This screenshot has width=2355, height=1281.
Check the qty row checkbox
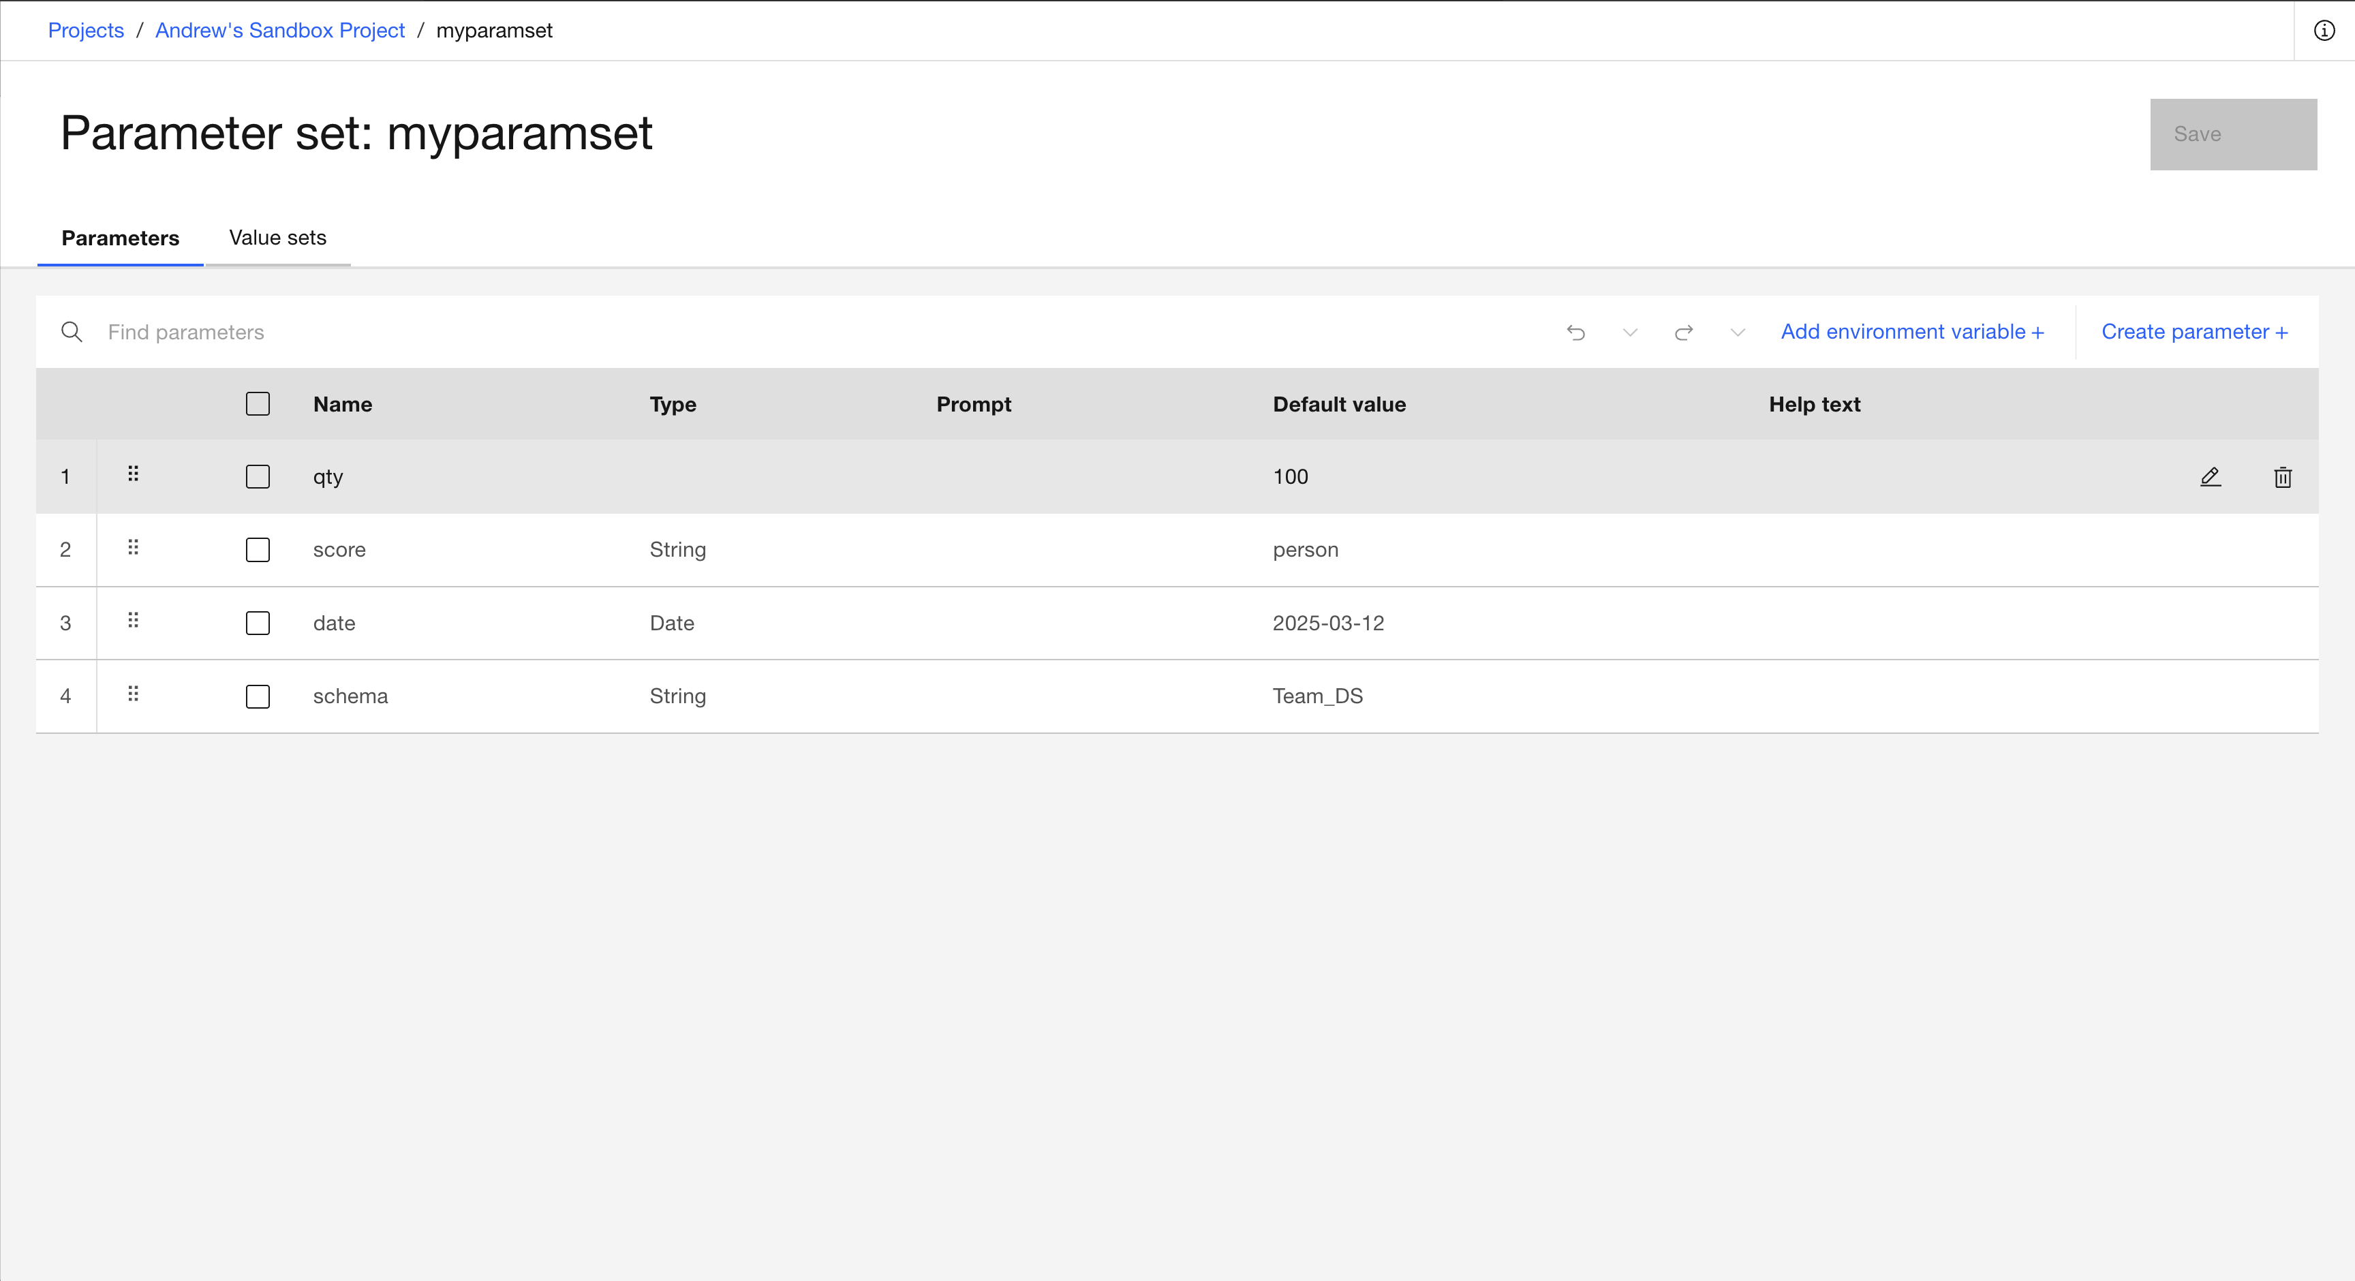(x=258, y=476)
